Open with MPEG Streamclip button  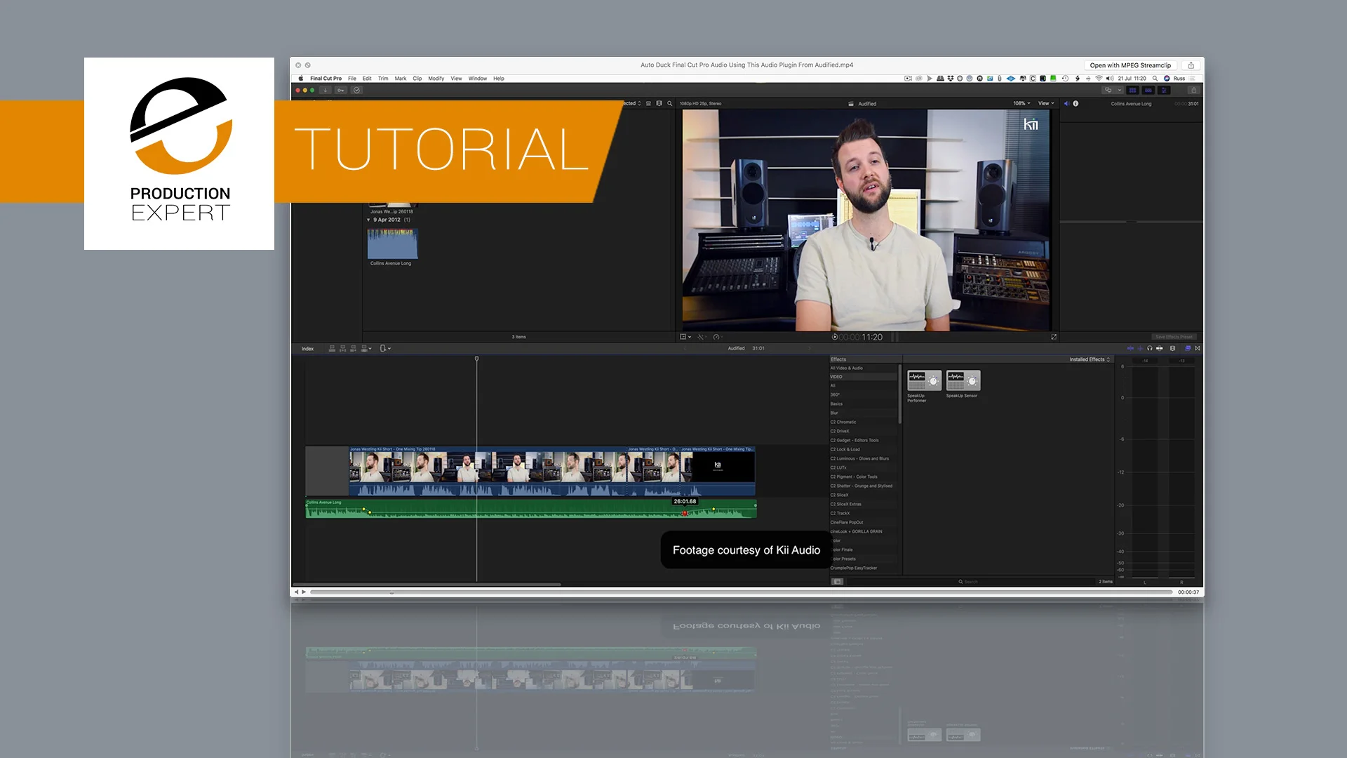tap(1130, 65)
